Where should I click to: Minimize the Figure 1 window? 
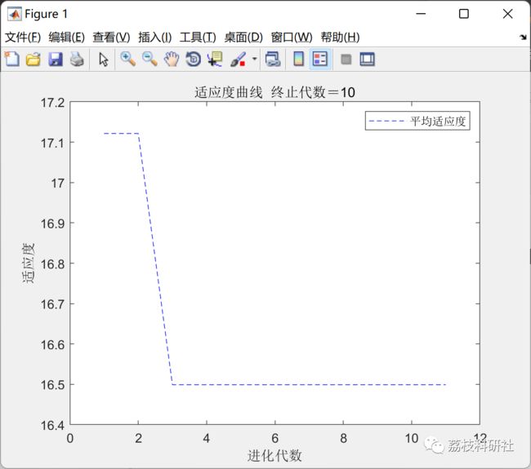point(421,14)
